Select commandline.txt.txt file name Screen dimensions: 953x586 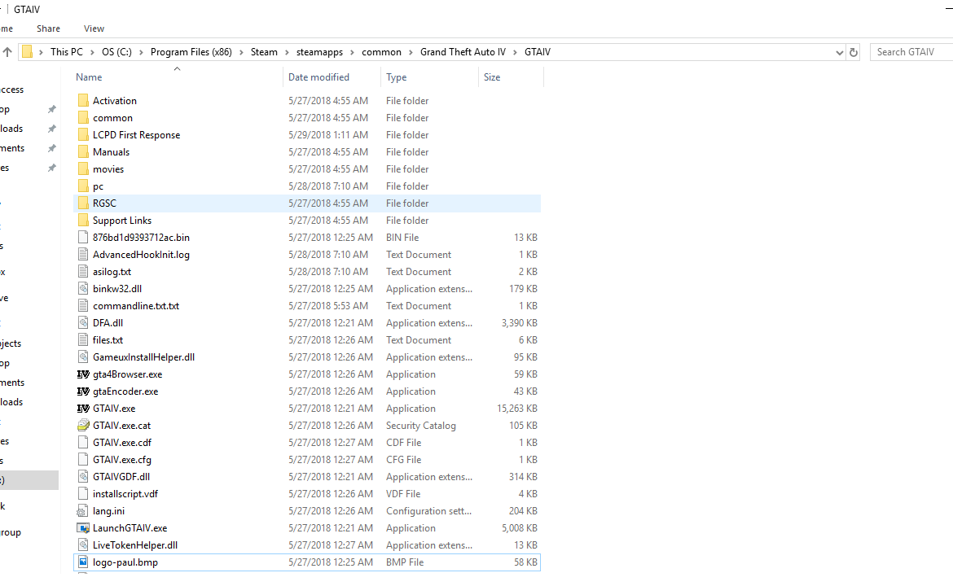click(x=136, y=306)
